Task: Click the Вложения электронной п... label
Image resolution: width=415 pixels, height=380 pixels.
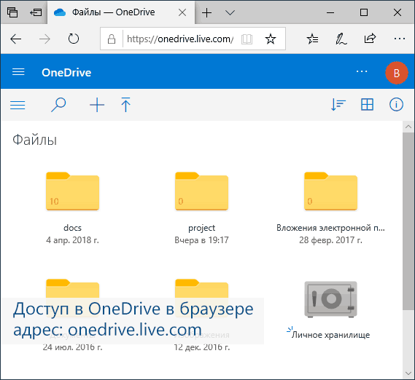Action: pos(330,228)
